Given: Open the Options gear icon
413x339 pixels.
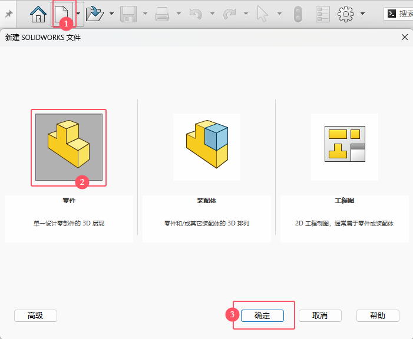Looking at the screenshot, I should pyautogui.click(x=346, y=14).
